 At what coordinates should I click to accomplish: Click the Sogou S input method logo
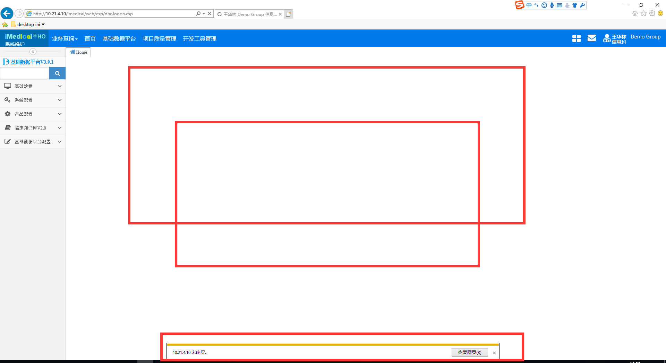(519, 5)
